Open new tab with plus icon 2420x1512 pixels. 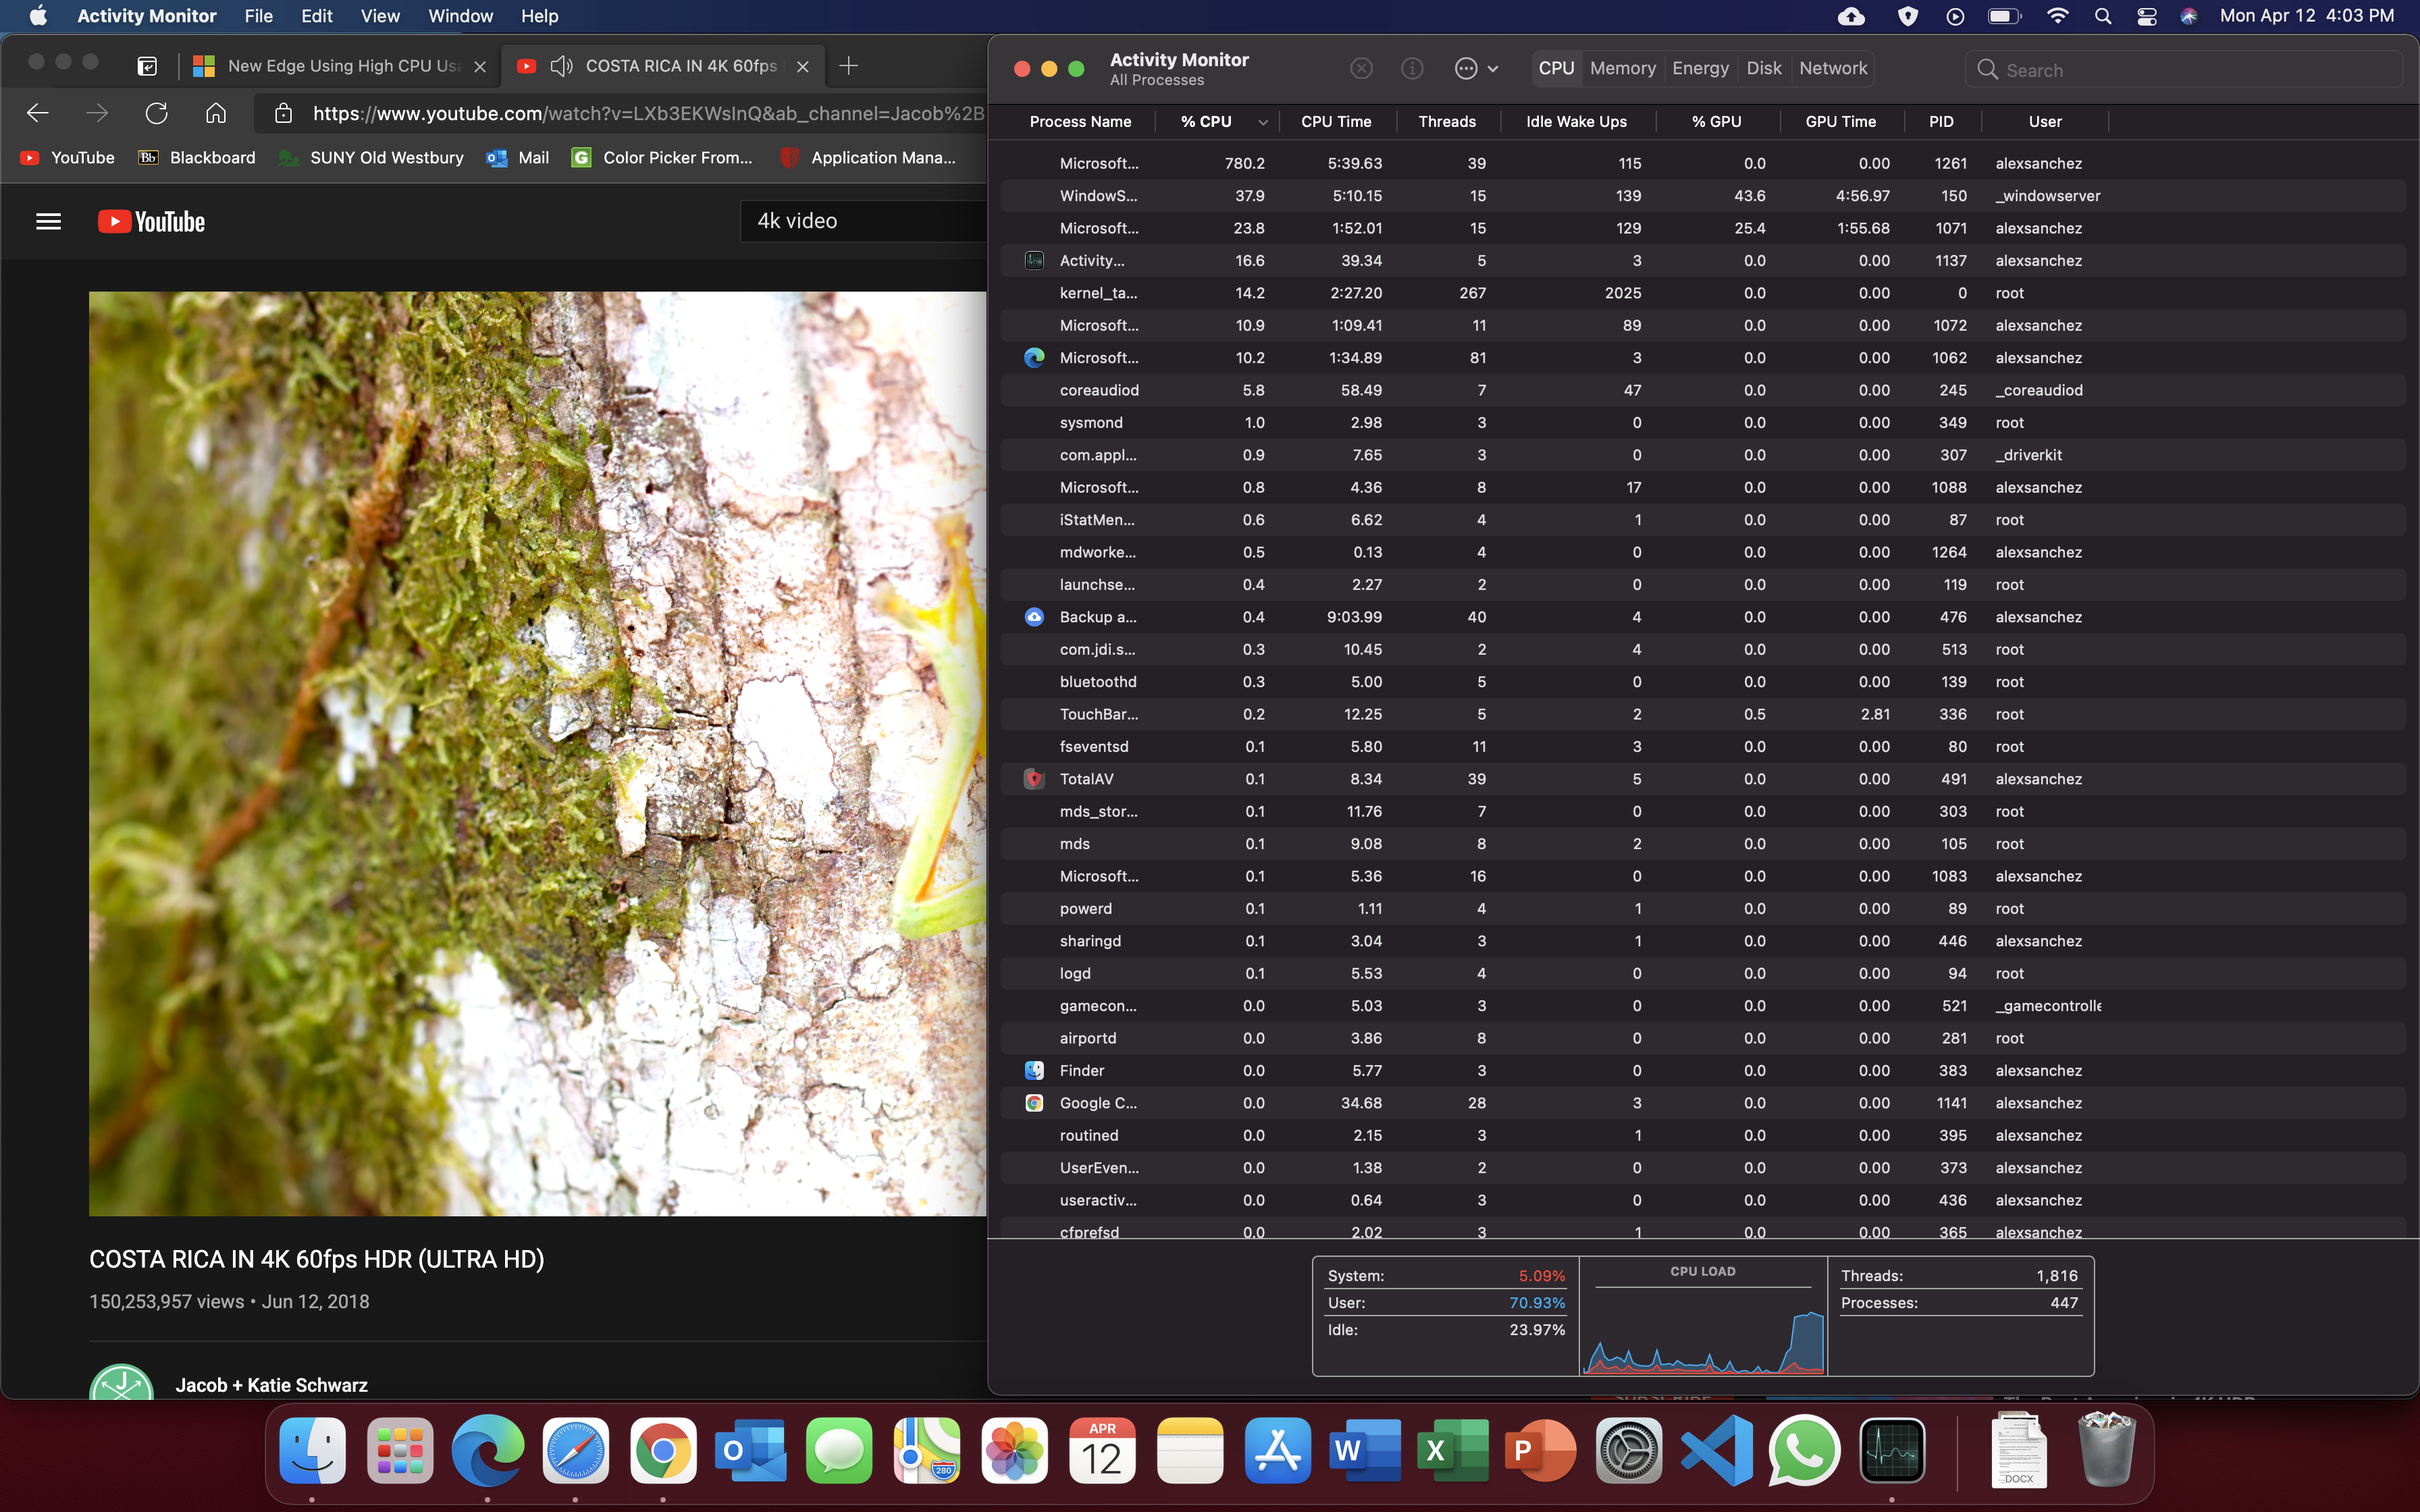[848, 66]
